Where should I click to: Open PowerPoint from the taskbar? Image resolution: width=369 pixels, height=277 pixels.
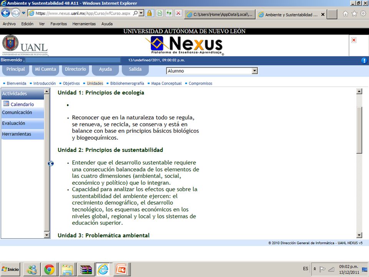click(x=121, y=269)
